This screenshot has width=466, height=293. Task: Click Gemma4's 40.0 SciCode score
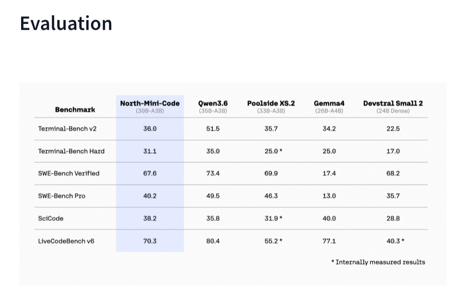(x=329, y=218)
